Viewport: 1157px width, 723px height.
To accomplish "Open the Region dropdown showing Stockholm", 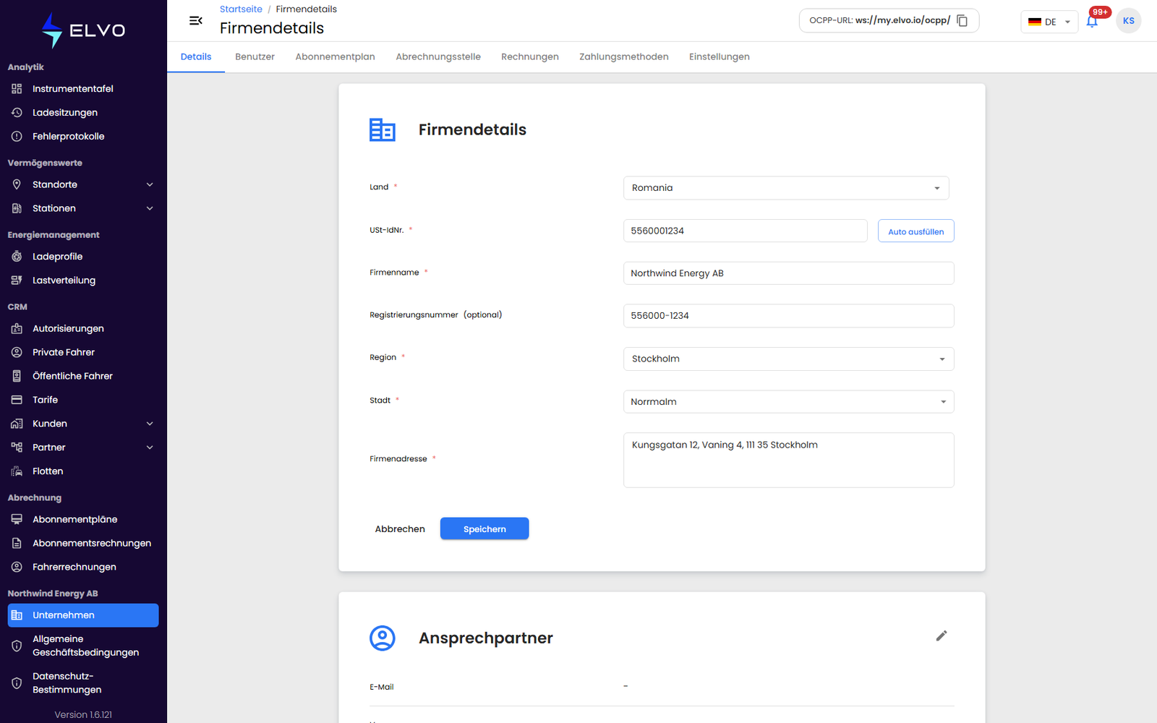I will [788, 359].
